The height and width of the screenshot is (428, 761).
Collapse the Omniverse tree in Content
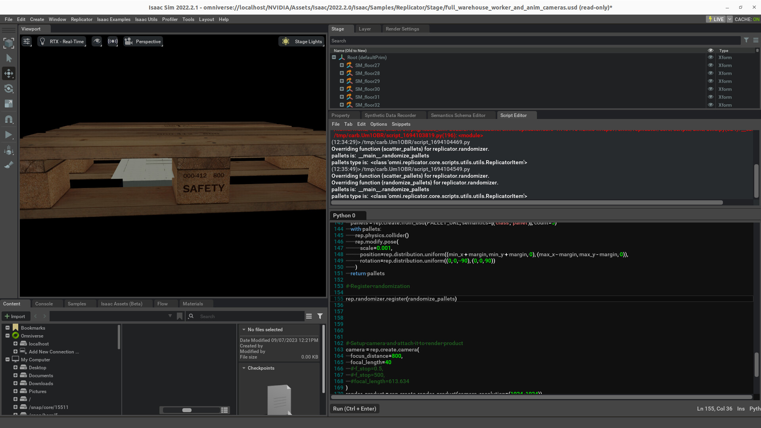8,336
